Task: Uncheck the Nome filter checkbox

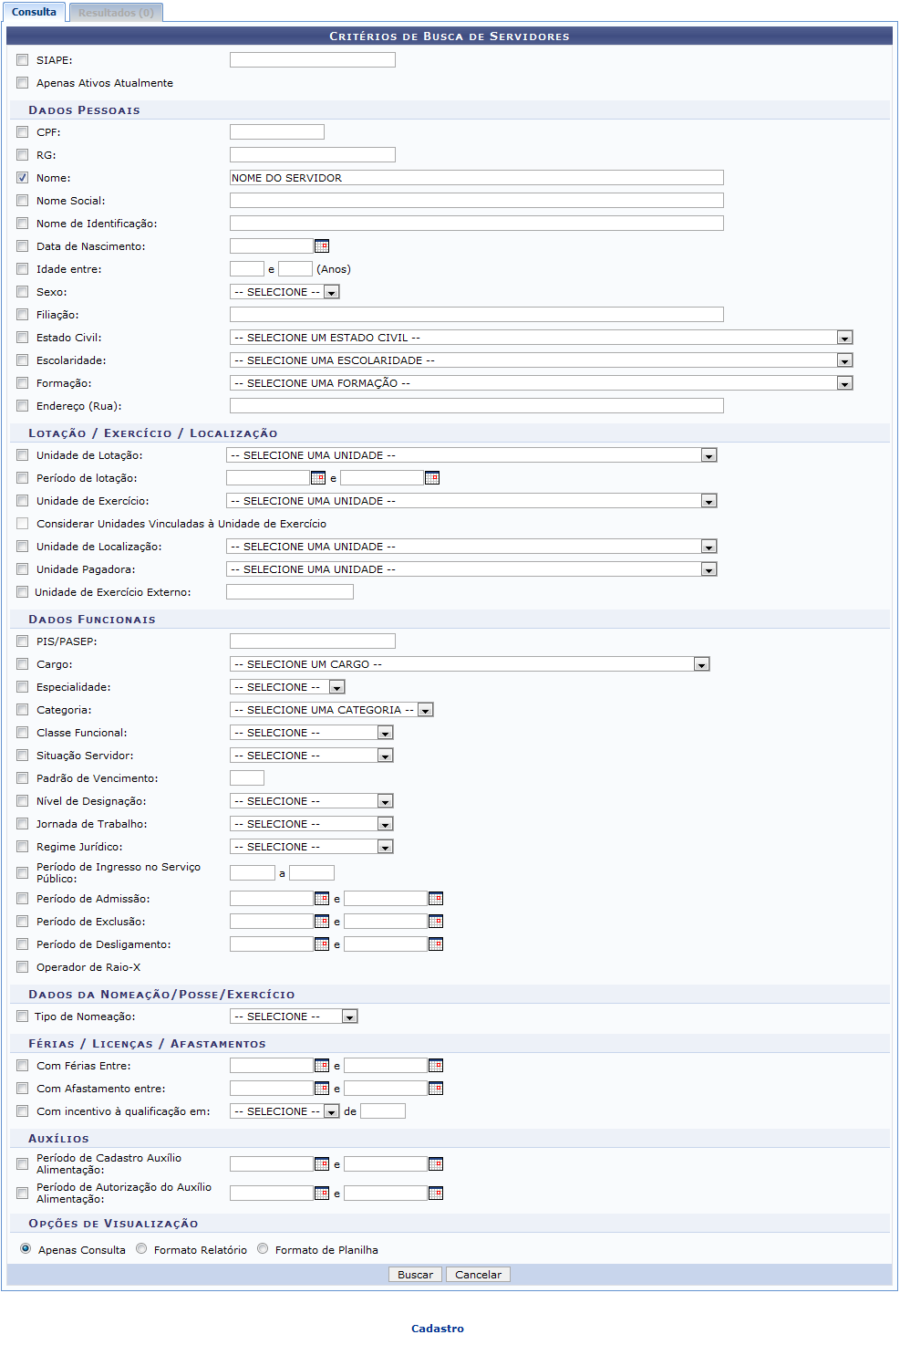Action: click(23, 178)
